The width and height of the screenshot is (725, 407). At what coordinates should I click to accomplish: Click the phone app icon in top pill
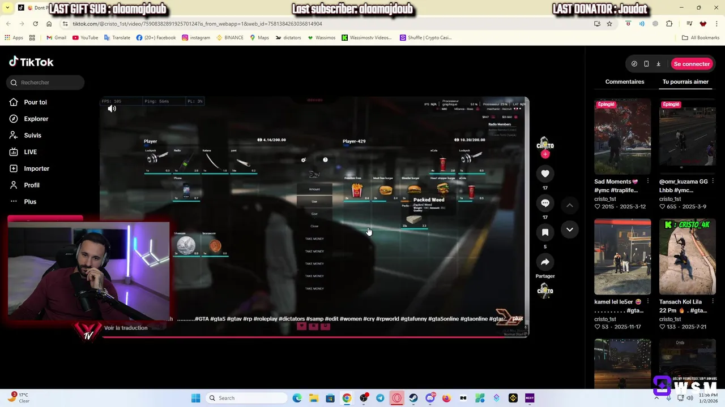[646, 64]
